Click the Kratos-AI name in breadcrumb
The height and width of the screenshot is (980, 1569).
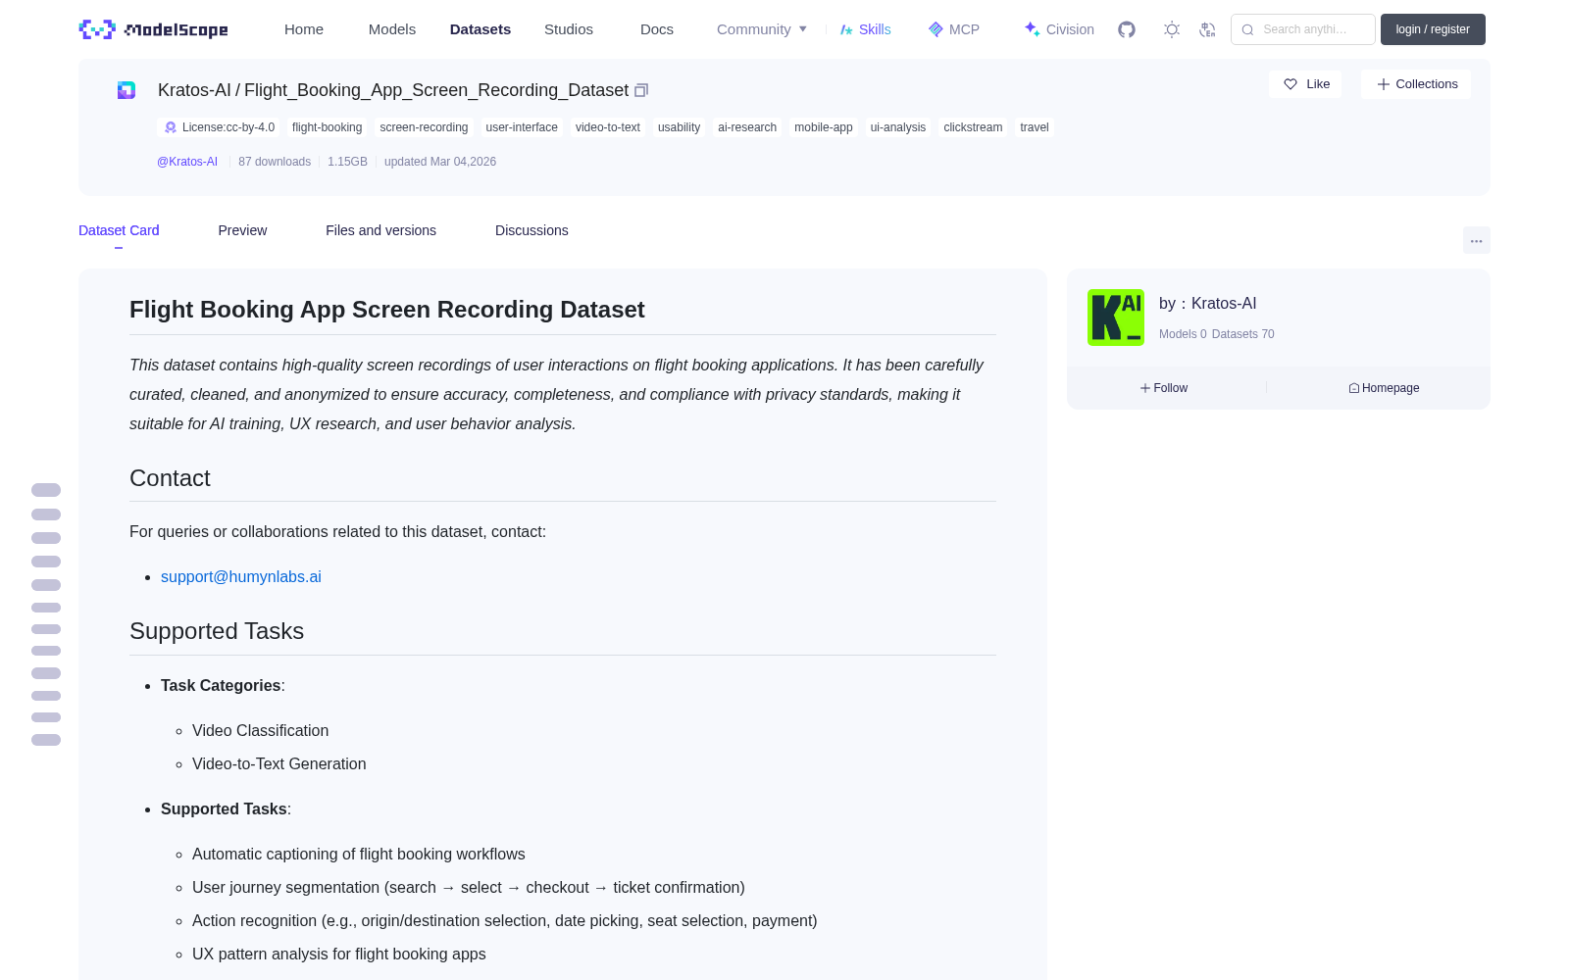[x=194, y=90]
